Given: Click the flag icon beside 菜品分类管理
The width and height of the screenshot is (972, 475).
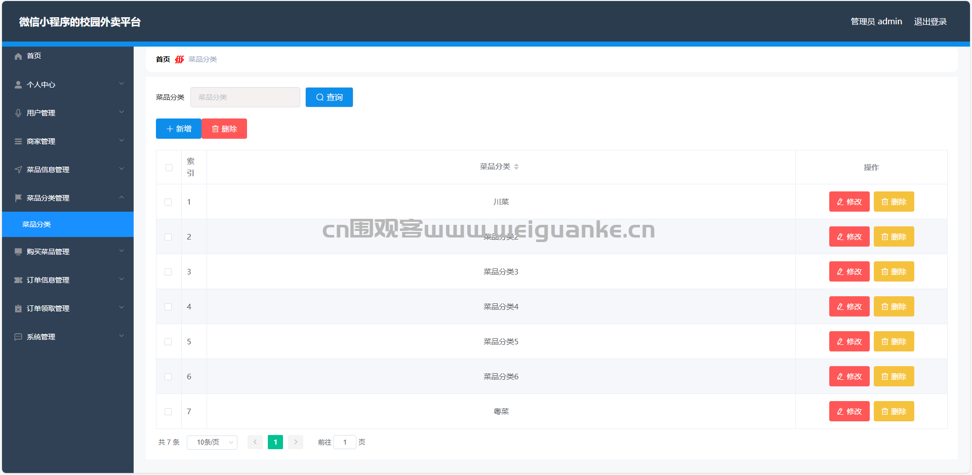Looking at the screenshot, I should 18,198.
